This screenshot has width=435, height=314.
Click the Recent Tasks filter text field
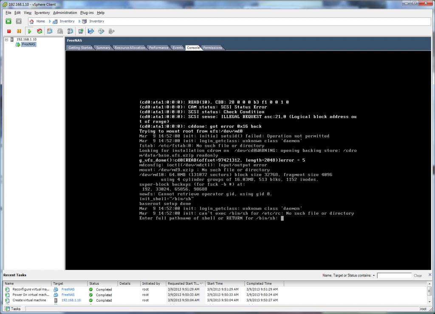tap(394, 275)
